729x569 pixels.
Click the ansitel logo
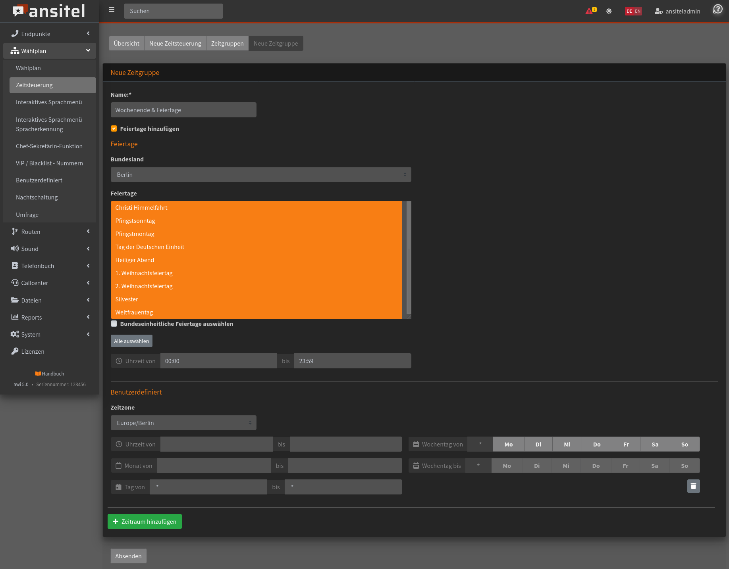pos(49,11)
